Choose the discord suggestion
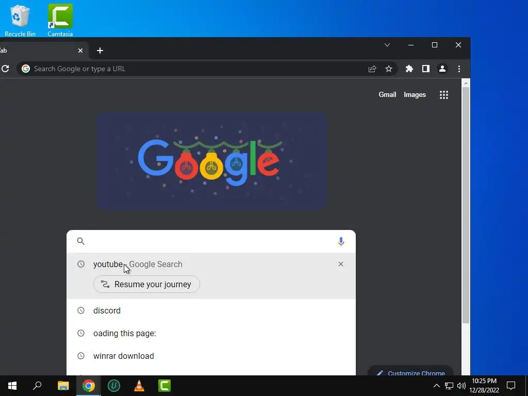The height and width of the screenshot is (396, 528). [x=211, y=310]
